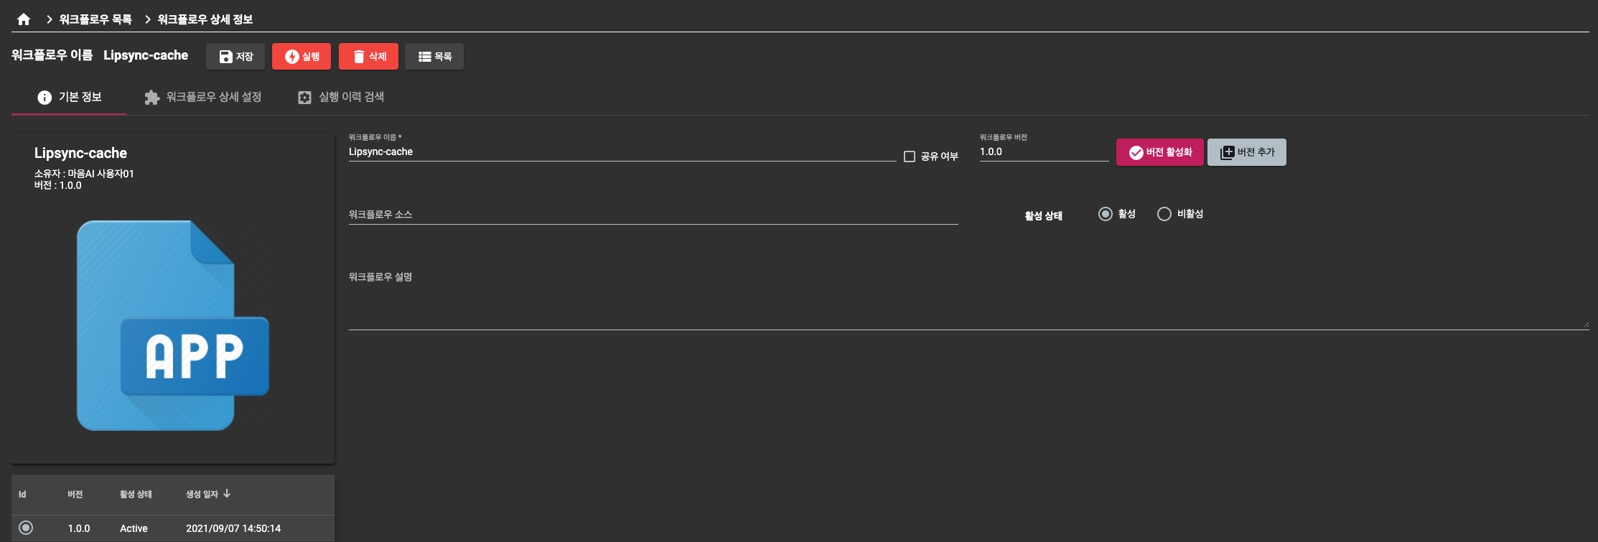Open 실행 이력 검색 tab

(x=341, y=98)
